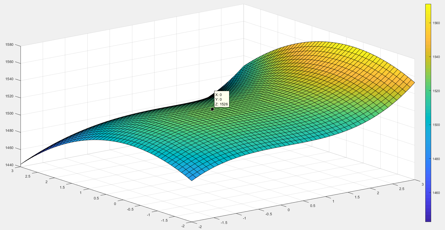Click the dark purple bottom of the colorbar
The image size is (445, 230).
coord(428,219)
